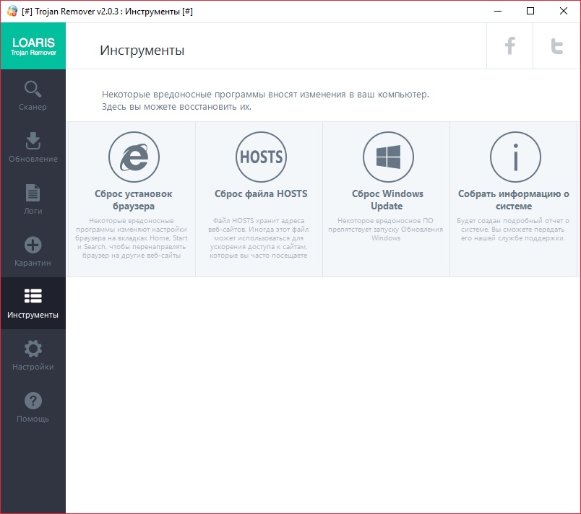
Task: Open Помощь section label
Action: click(33, 419)
